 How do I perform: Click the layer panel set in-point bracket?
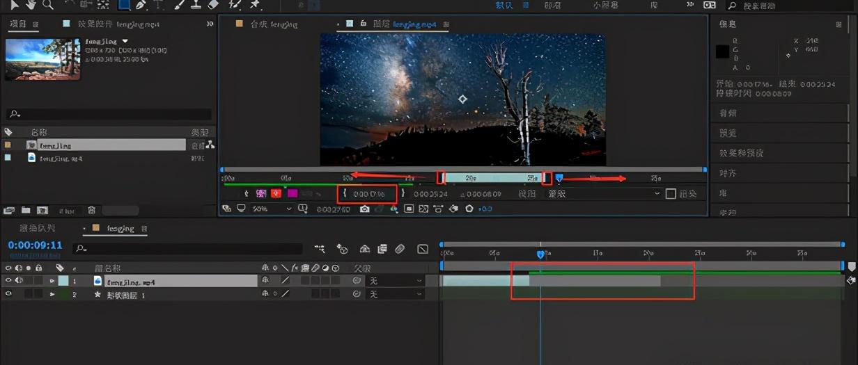[x=345, y=193]
